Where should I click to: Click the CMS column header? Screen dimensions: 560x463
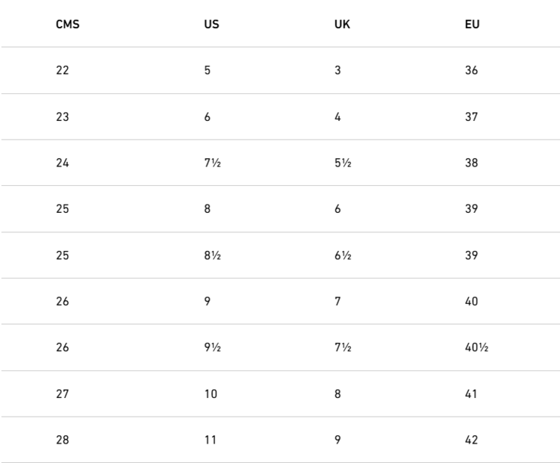[x=67, y=25]
